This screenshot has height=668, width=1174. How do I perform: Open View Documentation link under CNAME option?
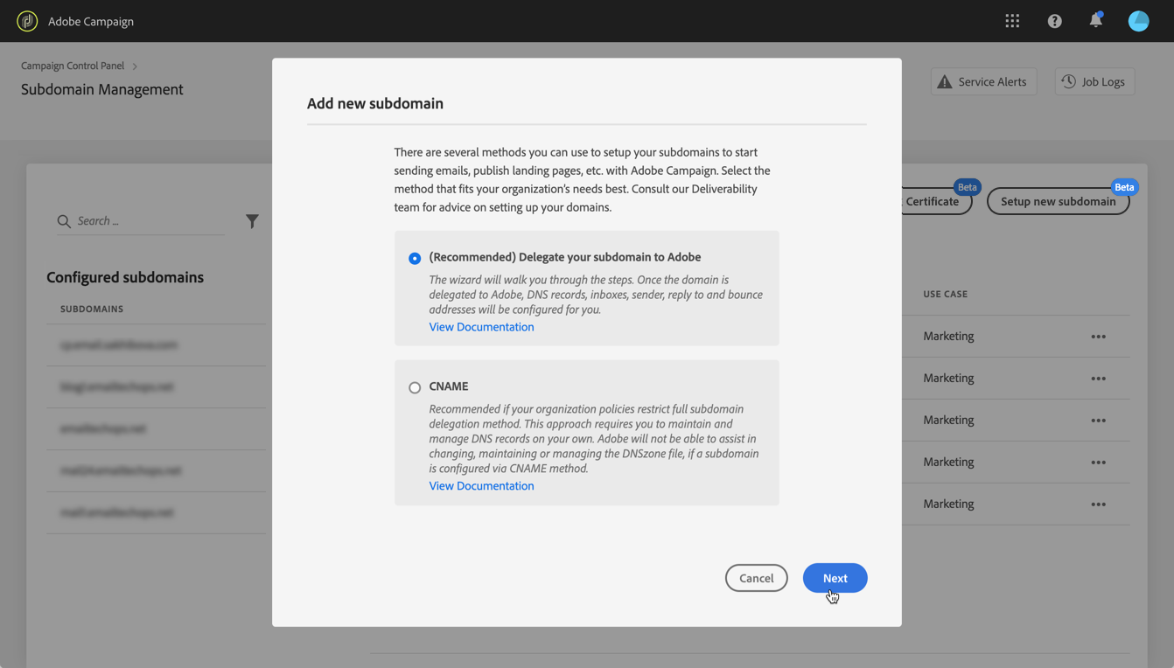pyautogui.click(x=481, y=486)
